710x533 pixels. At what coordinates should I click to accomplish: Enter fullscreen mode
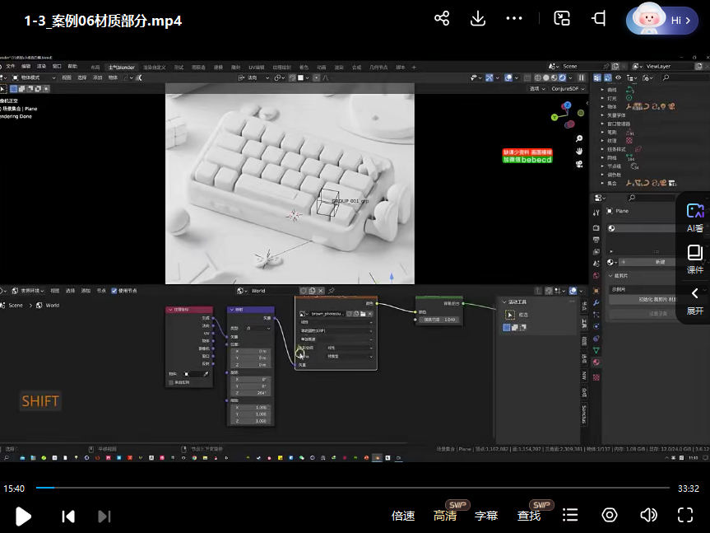tap(684, 515)
